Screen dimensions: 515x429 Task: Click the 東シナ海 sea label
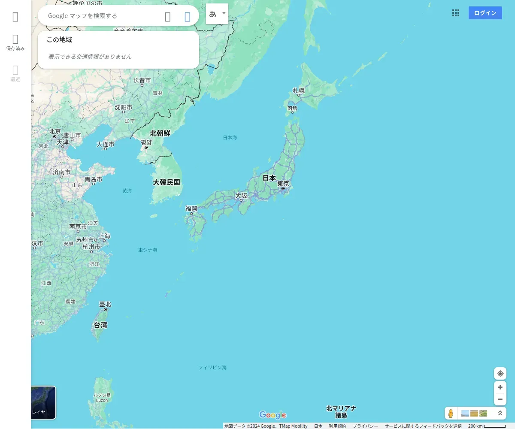point(148,250)
